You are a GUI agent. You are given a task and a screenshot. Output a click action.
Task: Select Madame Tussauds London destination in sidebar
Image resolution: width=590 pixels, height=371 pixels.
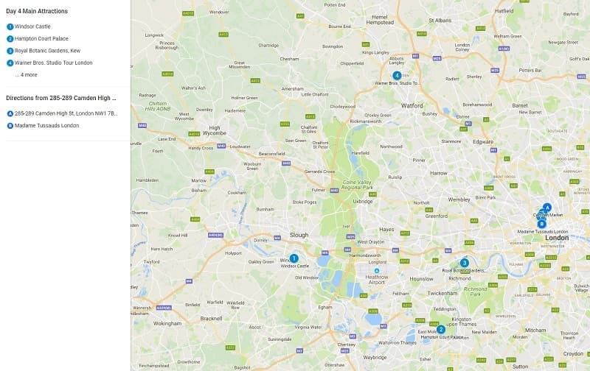(46, 125)
